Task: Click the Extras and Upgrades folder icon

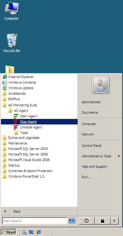Action: [x=5, y=138]
